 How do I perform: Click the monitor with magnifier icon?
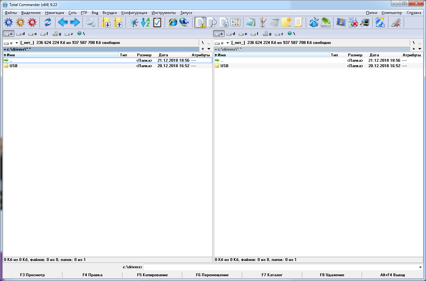(365, 22)
